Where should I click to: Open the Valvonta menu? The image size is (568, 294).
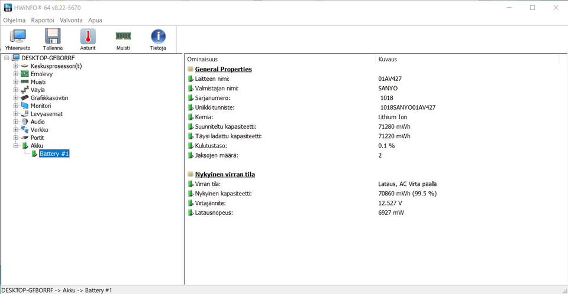point(71,20)
